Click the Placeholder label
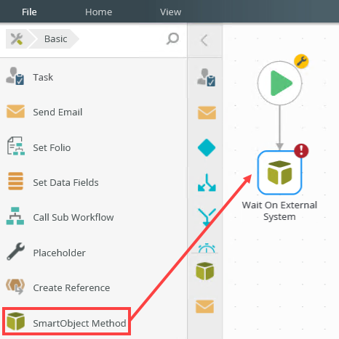The height and width of the screenshot is (339, 339). (x=59, y=253)
